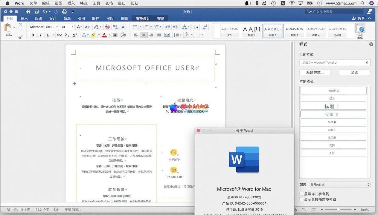Open the 表格 menu in menu bar
Viewport: 378px width, 215px height.
(x=109, y=3)
